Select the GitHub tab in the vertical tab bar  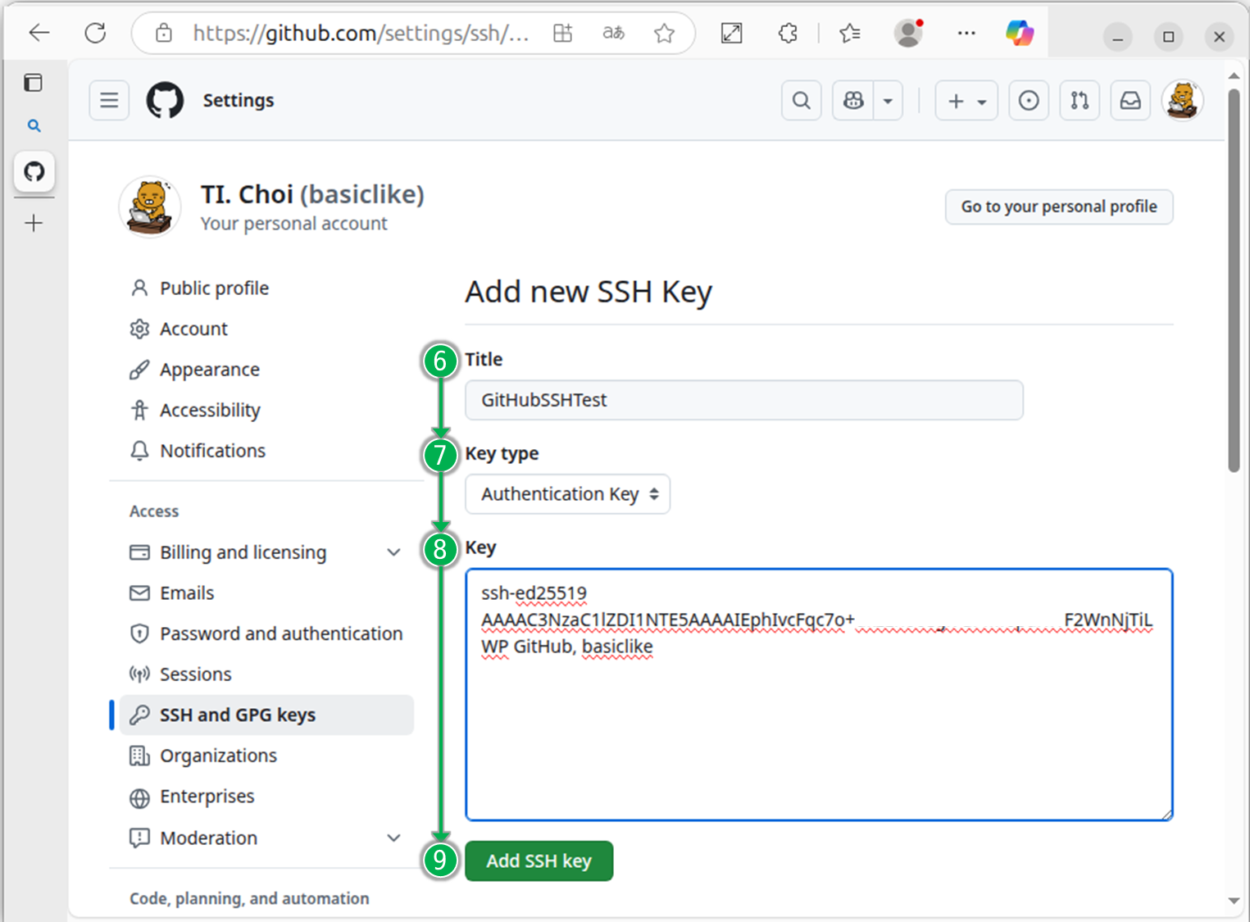point(34,171)
